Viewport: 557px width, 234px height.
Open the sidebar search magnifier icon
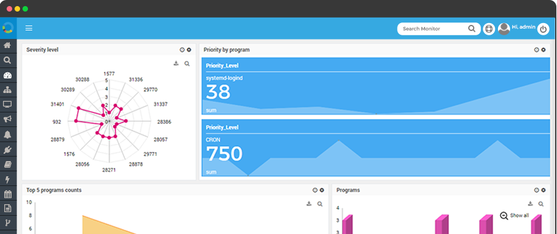click(x=7, y=60)
